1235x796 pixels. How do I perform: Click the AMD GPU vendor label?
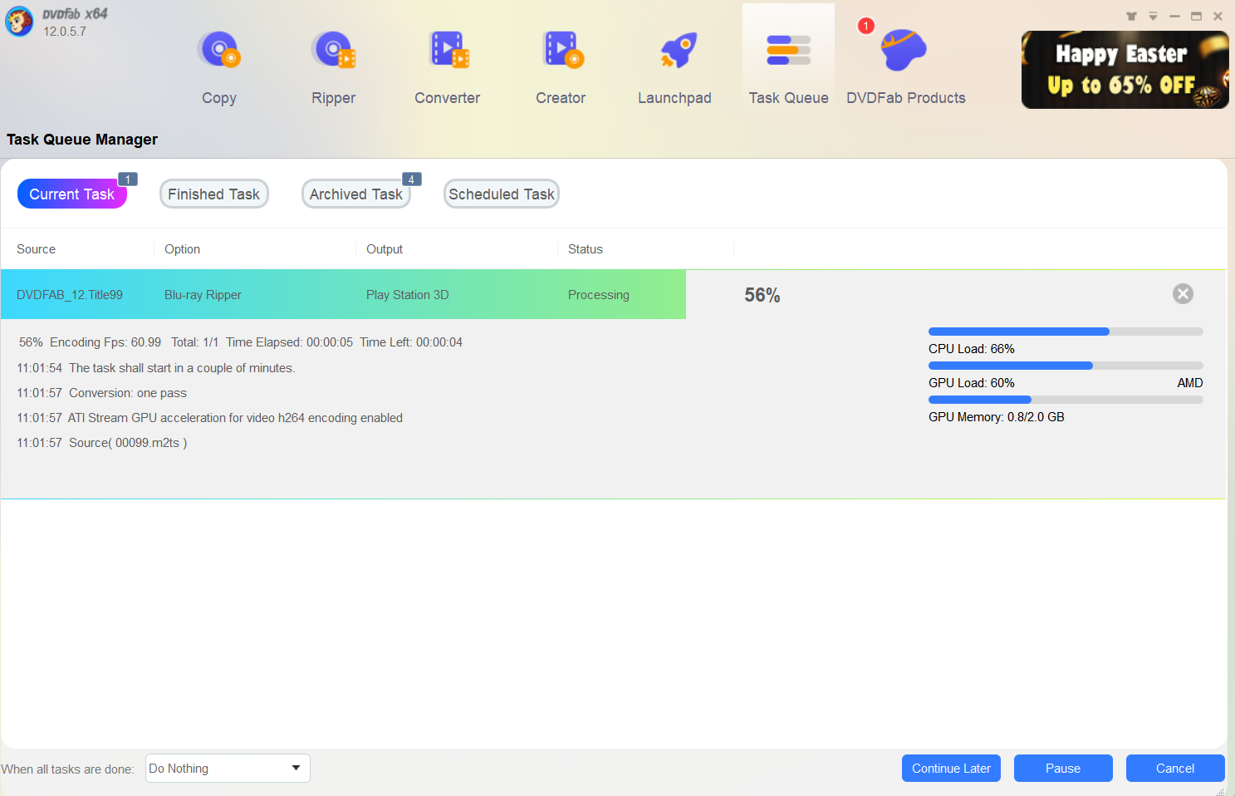pos(1190,383)
